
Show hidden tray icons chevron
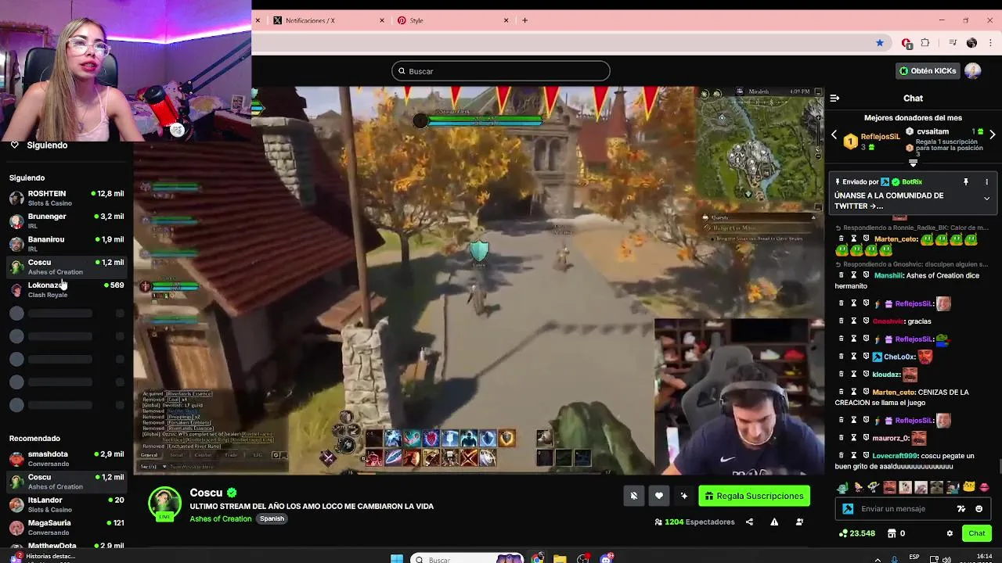point(876,559)
